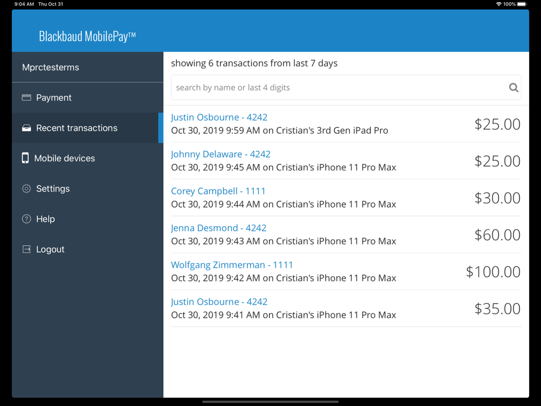The image size is (541, 406).
Task: Click the phone icon beside Mobile devices
Action: 25,158
